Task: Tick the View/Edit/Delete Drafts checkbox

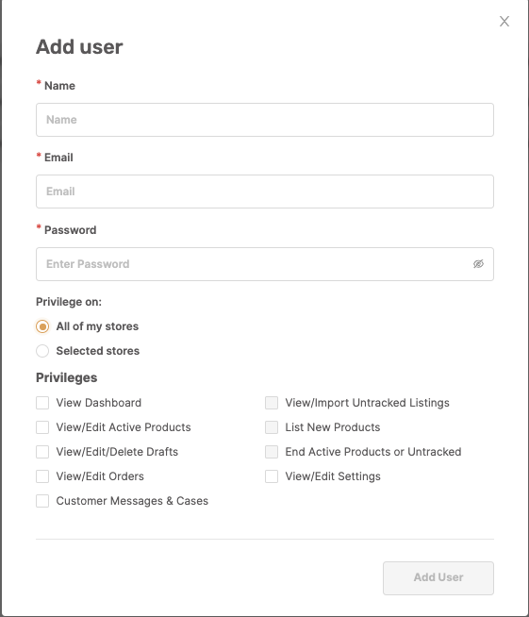Action: point(42,452)
